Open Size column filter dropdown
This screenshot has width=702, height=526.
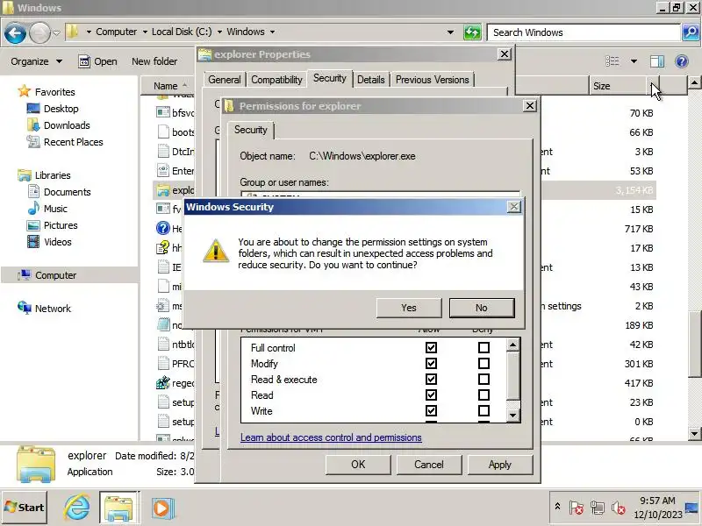[654, 86]
